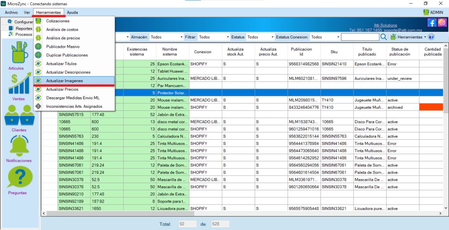Viewport: 449px width, 230px height.
Task: Click the Publicador Masivo globe icon
Action: tap(39, 46)
